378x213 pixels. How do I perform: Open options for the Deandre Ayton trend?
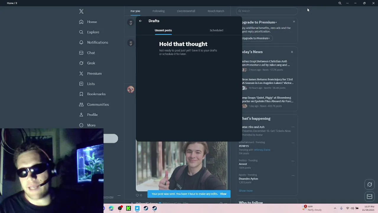pyautogui.click(x=293, y=175)
